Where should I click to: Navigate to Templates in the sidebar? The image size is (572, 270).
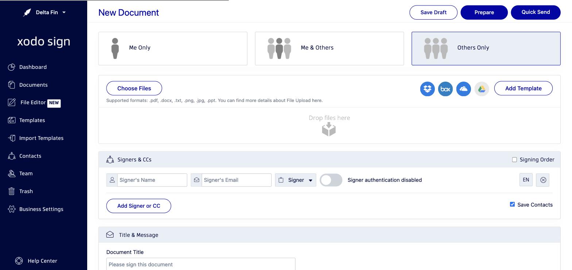[x=32, y=120]
